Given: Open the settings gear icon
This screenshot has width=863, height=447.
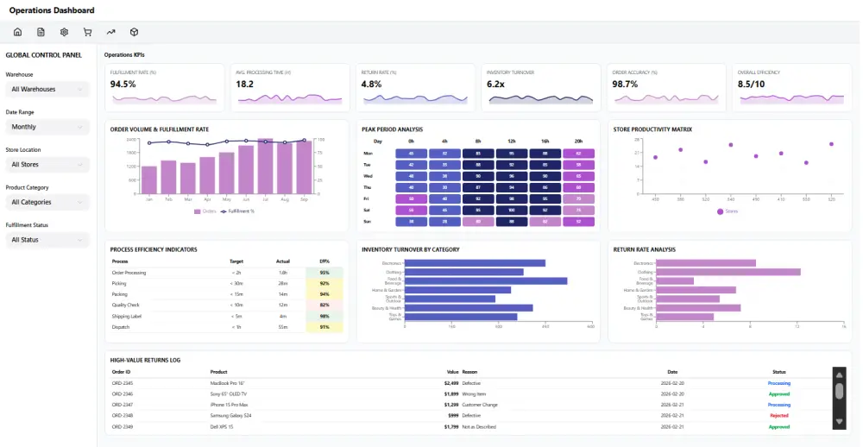Looking at the screenshot, I should click(64, 32).
